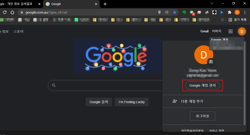
Task: Open 개인정보처리방침 link
Action: pyautogui.click(x=192, y=130)
